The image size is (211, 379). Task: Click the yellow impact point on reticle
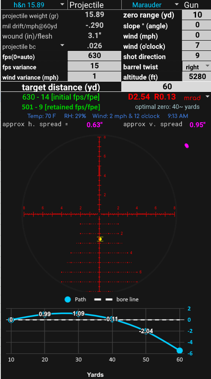tap(100, 239)
